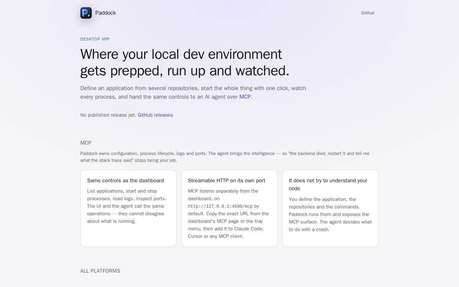The height and width of the screenshot is (287, 459).
Task: Click the Paddock logo icon
Action: pyautogui.click(x=86, y=13)
